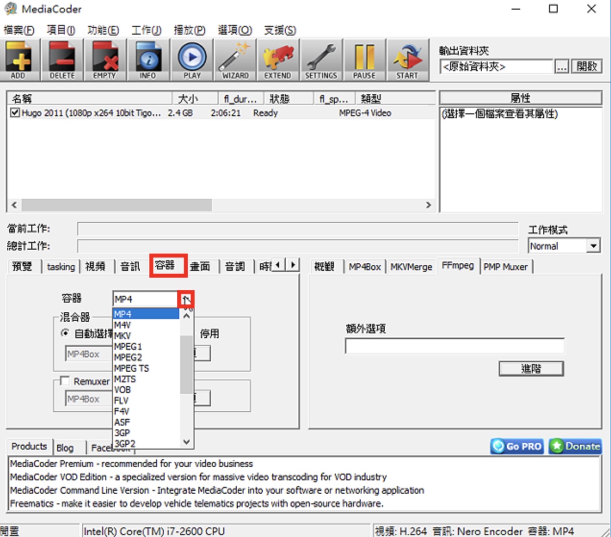Viewport: 611px width, 537px height.
Task: Choose MKV in the container list
Action: point(146,335)
